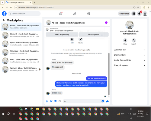Open the tab search dropdown arrow
Image resolution: width=151 pixels, height=121 pixels.
point(2,2)
